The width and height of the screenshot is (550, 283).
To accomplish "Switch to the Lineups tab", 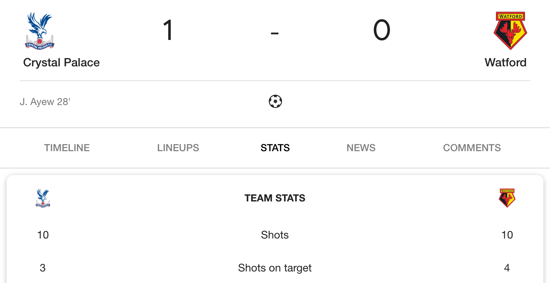I will 178,148.
